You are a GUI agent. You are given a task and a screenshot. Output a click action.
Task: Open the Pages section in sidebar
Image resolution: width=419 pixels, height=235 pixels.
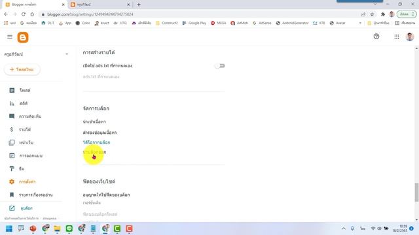click(x=22, y=142)
